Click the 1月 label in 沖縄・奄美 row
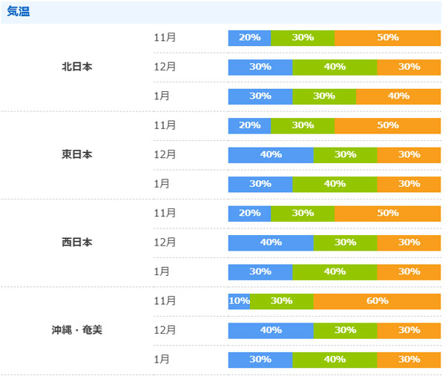The height and width of the screenshot is (376, 445). (162, 360)
